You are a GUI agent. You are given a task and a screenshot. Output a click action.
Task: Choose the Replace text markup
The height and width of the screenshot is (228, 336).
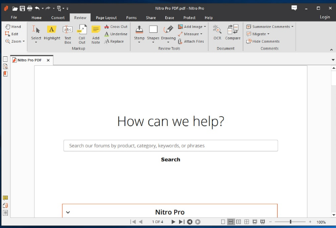point(114,41)
